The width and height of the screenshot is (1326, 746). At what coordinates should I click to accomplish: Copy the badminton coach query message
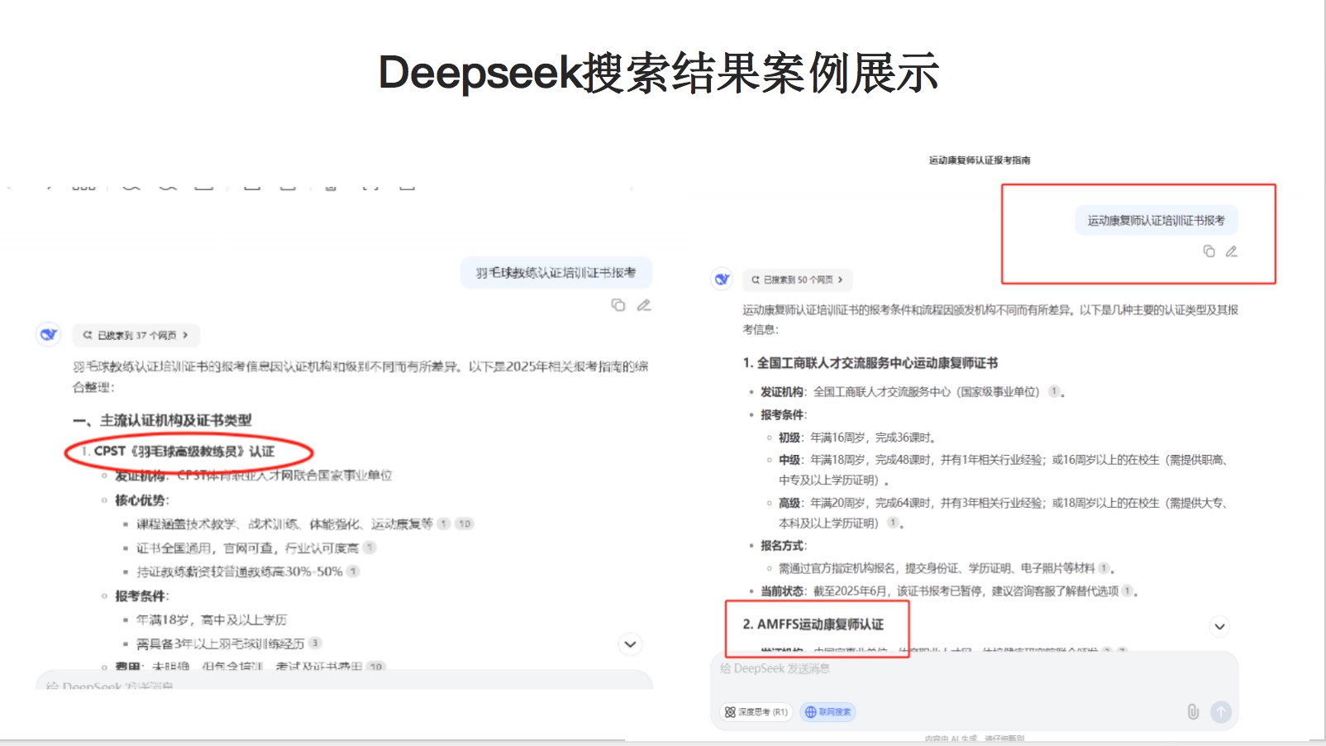coord(618,305)
